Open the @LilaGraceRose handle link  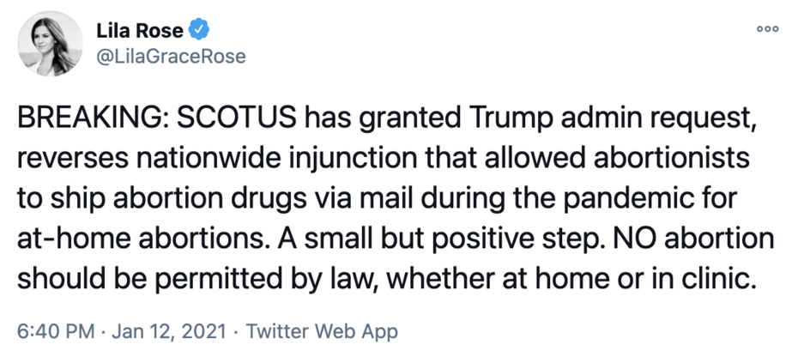click(x=168, y=56)
